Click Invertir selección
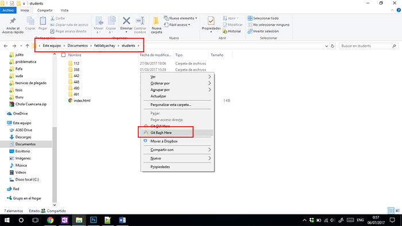 pos(263,31)
